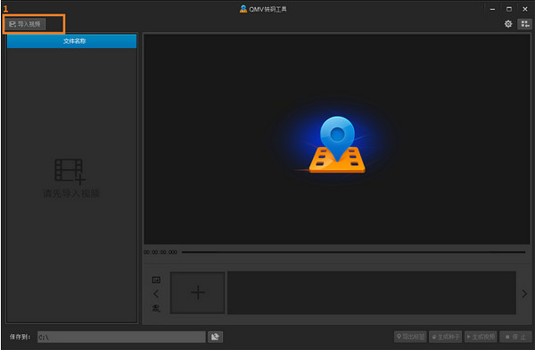Click the 导入视频 import video button

tap(25, 24)
